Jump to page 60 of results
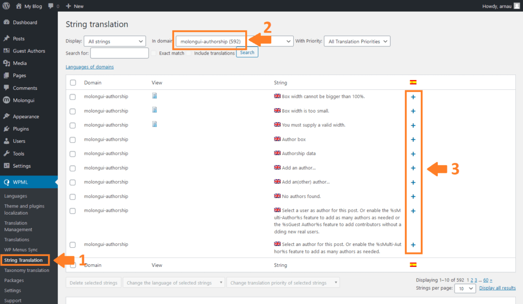The width and height of the screenshot is (523, 304). point(486,280)
